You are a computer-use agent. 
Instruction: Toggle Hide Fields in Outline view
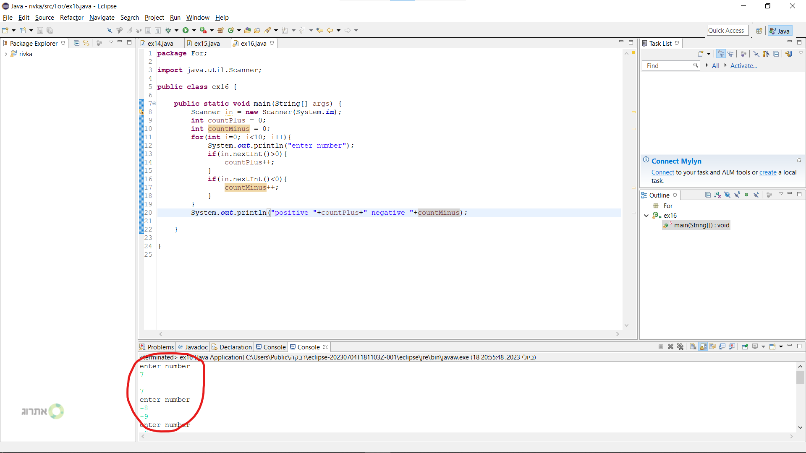coord(727,195)
